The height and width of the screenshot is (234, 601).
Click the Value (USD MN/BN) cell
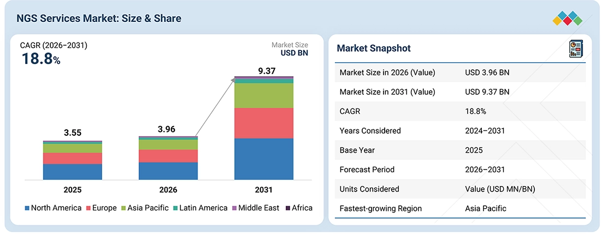(x=500, y=189)
